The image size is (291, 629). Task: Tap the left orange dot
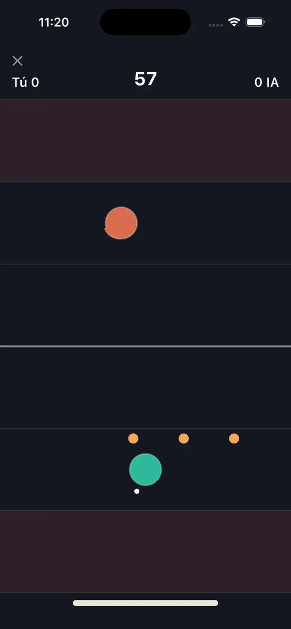(x=133, y=439)
